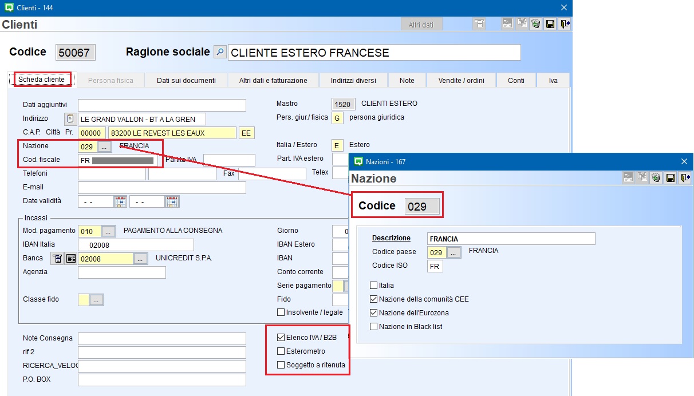Close the Nazioni - 167 window

click(684, 161)
